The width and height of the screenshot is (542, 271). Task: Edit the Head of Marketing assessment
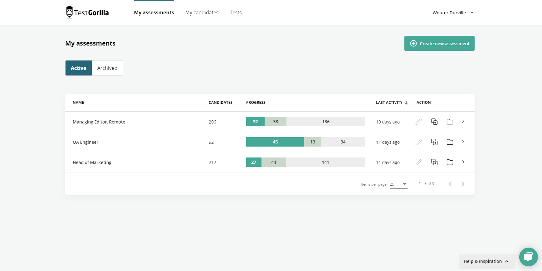pyautogui.click(x=418, y=162)
